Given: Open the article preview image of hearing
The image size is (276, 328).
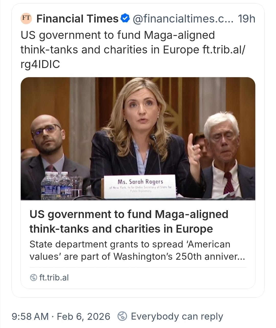Looking at the screenshot, I should 138,139.
